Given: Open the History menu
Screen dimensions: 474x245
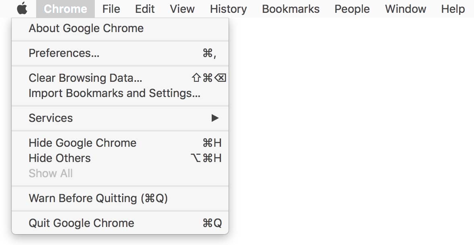Looking at the screenshot, I should pos(228,8).
